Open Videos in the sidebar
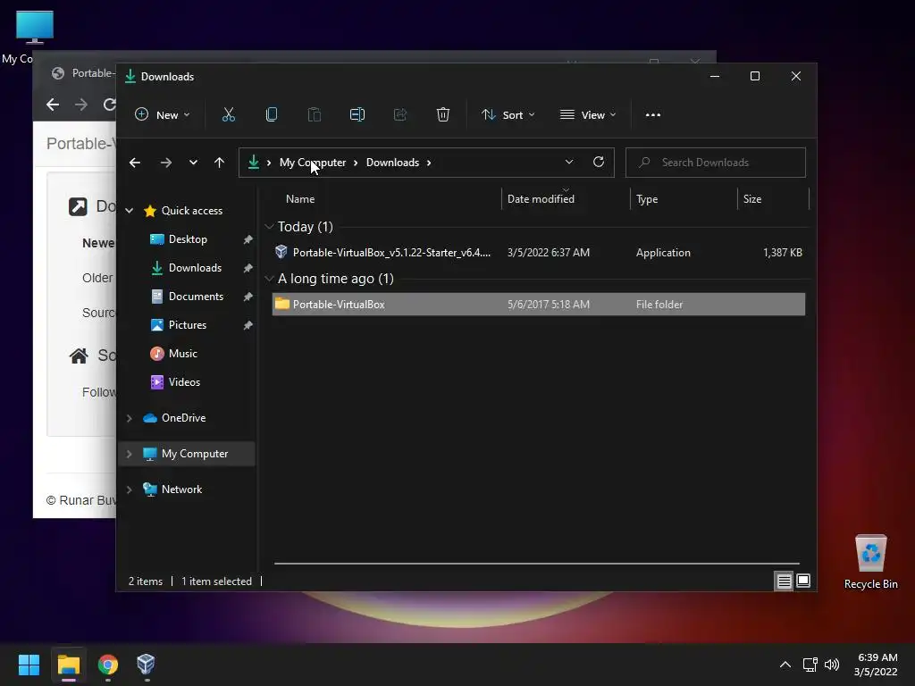 (184, 382)
